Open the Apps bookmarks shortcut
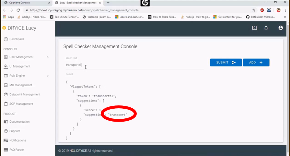Image resolution: width=290 pixels, height=156 pixels. 8,17
